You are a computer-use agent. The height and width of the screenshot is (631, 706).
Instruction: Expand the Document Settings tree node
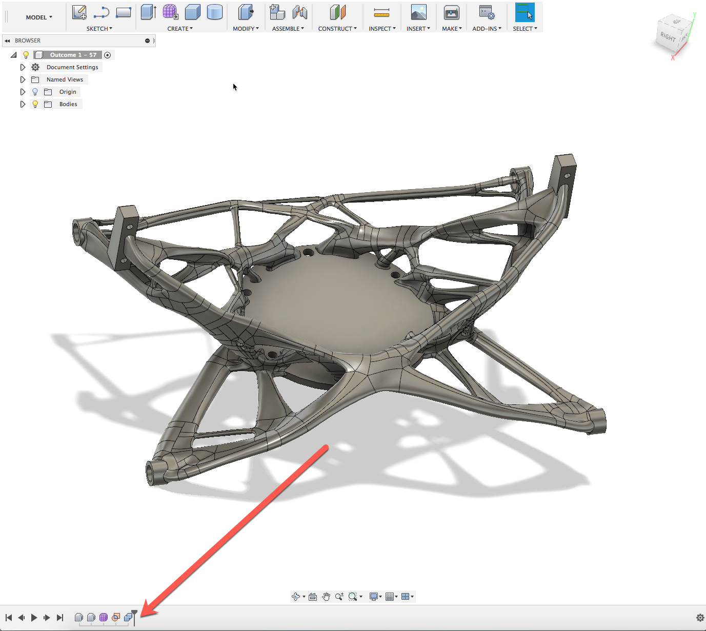(23, 67)
